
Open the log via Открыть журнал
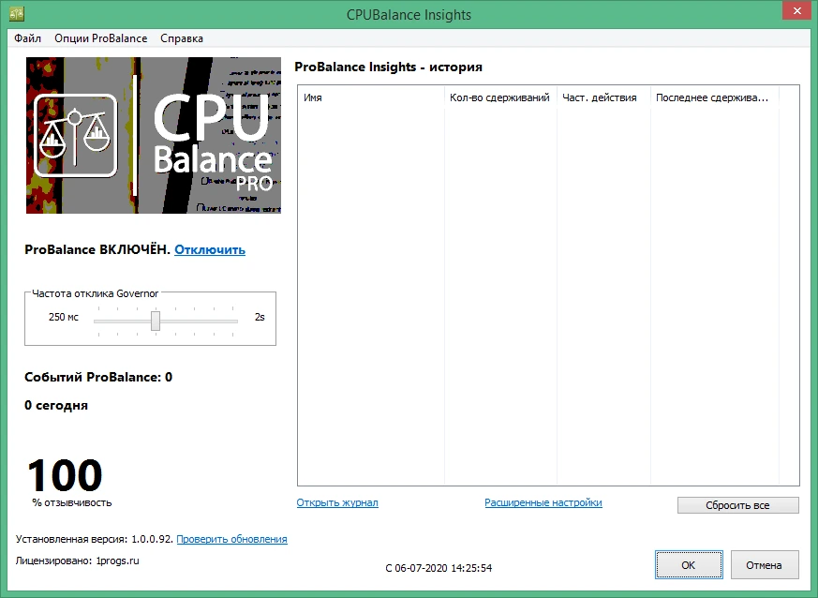[337, 502]
